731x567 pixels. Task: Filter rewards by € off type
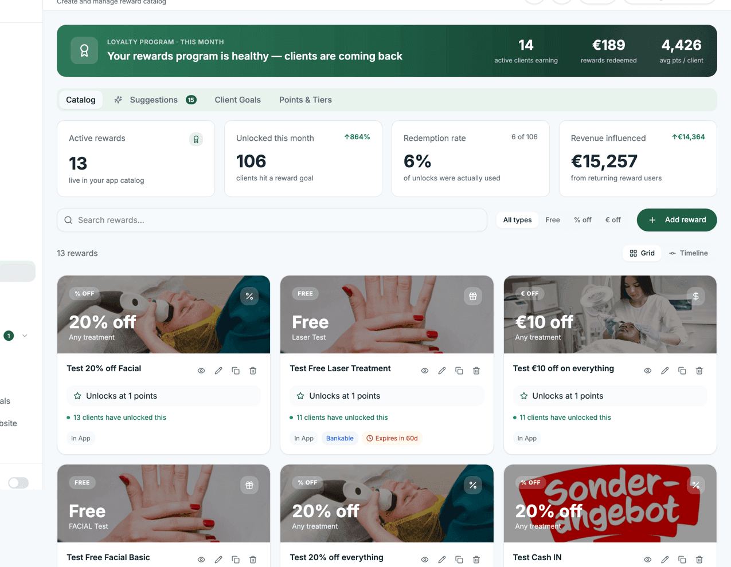pos(613,220)
